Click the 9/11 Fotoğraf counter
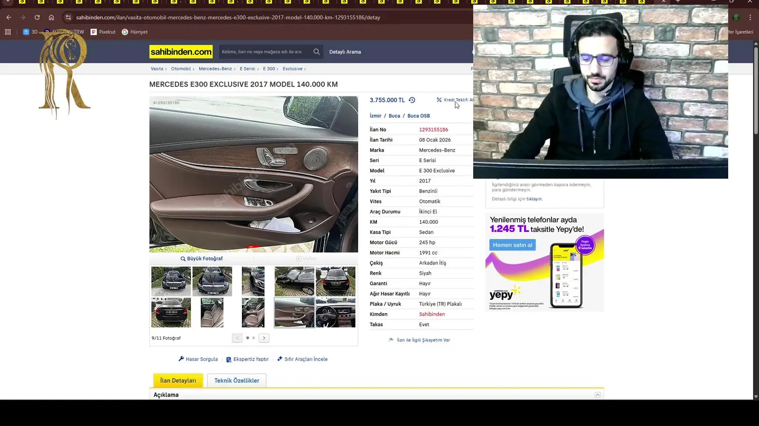 [166, 338]
